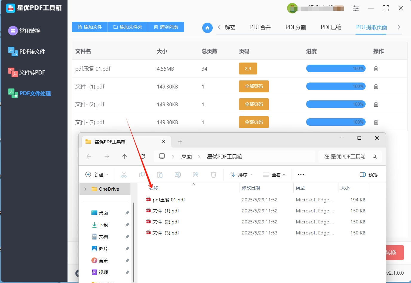Click the 添加文件夹 button
Screen dimensions: 411x283
point(128,27)
